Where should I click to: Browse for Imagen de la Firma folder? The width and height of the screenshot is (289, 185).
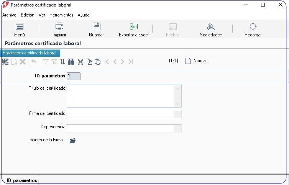72,141
